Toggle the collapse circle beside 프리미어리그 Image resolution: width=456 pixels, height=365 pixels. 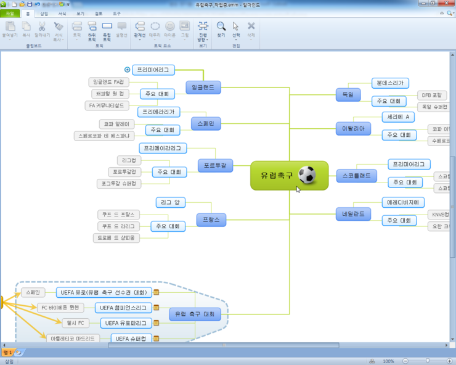pyautogui.click(x=128, y=70)
